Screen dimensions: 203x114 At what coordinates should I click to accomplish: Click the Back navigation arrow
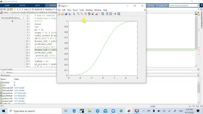(1, 9)
